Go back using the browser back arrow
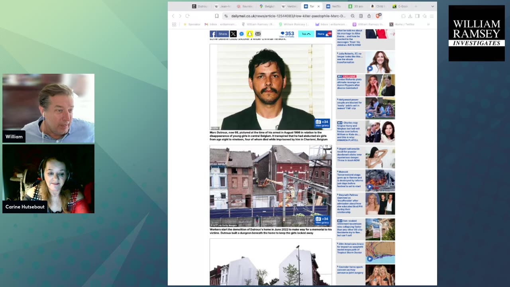 coord(173,16)
